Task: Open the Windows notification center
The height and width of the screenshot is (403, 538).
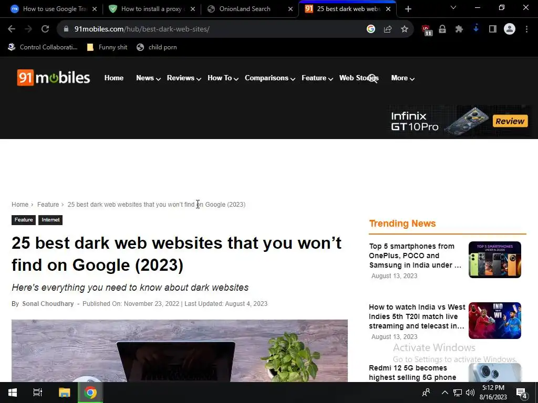Action: 522,393
